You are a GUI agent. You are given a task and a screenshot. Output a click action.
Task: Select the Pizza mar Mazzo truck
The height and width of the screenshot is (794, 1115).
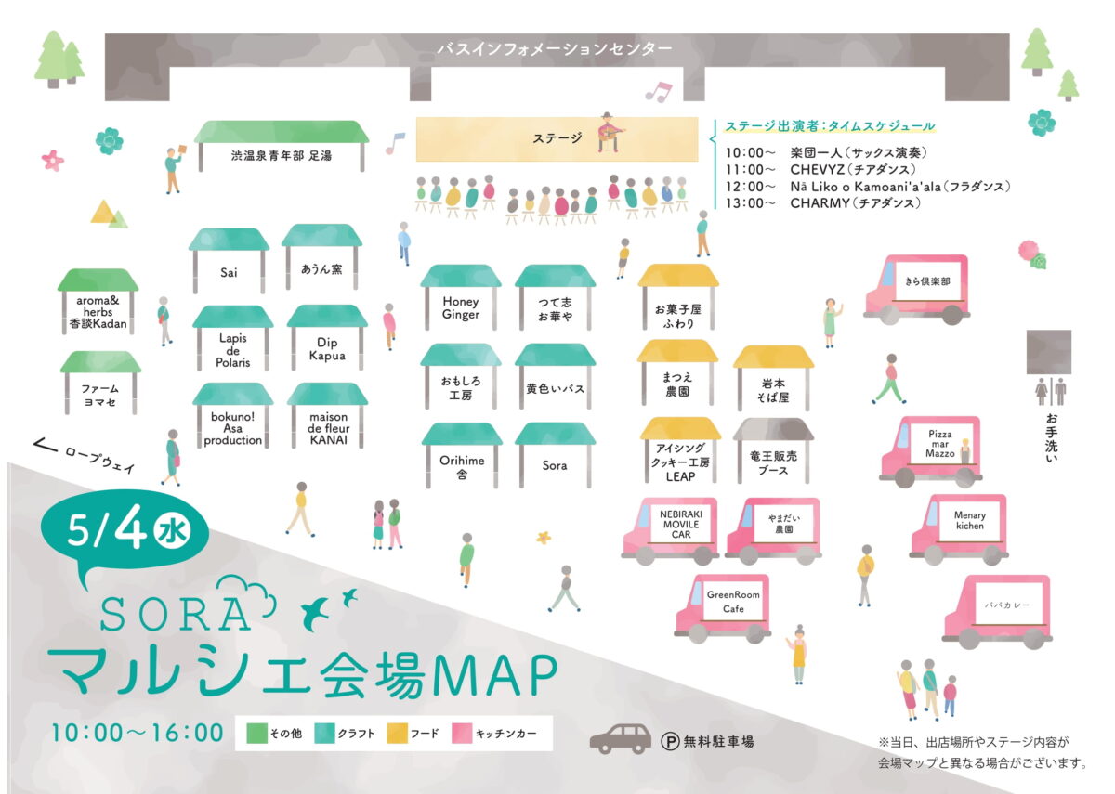[x=930, y=449]
